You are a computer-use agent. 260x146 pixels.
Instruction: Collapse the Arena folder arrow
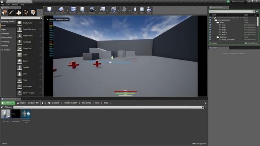pos(216,23)
